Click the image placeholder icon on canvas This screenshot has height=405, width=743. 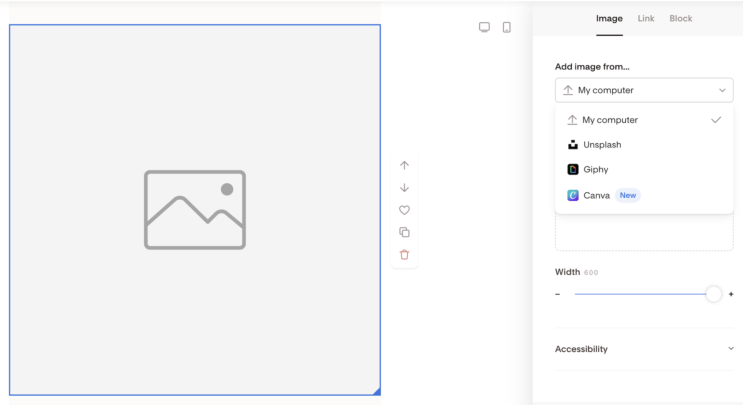(x=195, y=210)
